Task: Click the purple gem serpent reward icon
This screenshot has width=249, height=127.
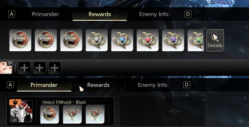Action: [x=173, y=40]
